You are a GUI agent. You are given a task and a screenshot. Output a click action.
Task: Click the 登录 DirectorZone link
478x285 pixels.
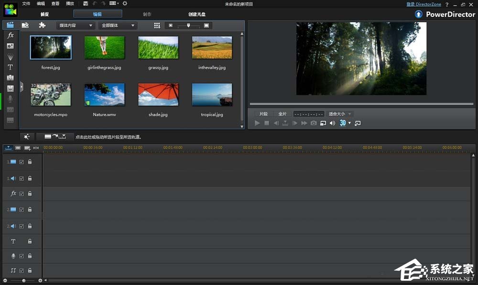coord(424,4)
